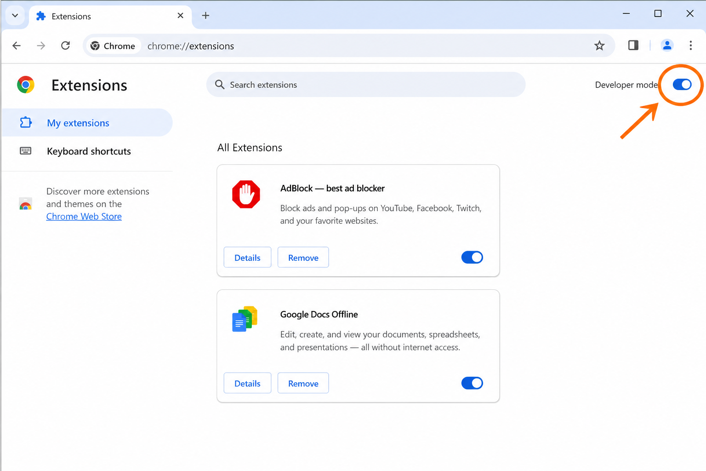Open Keyboard shortcuts in sidebar
The image size is (706, 471).
click(x=87, y=151)
